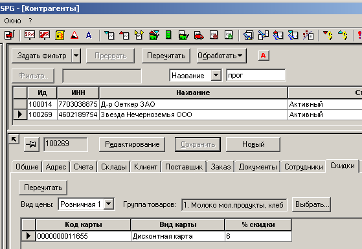Open the Задать фильтр dropdown arrow
The width and height of the screenshot is (362, 249).
[x=76, y=56]
